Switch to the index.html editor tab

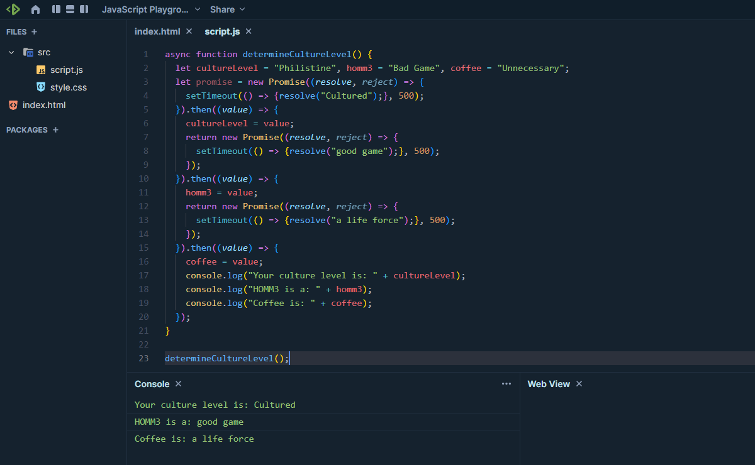click(157, 31)
